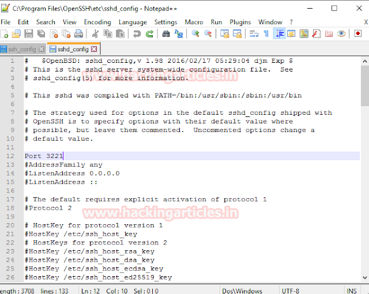Open the View menu

(x=69, y=22)
